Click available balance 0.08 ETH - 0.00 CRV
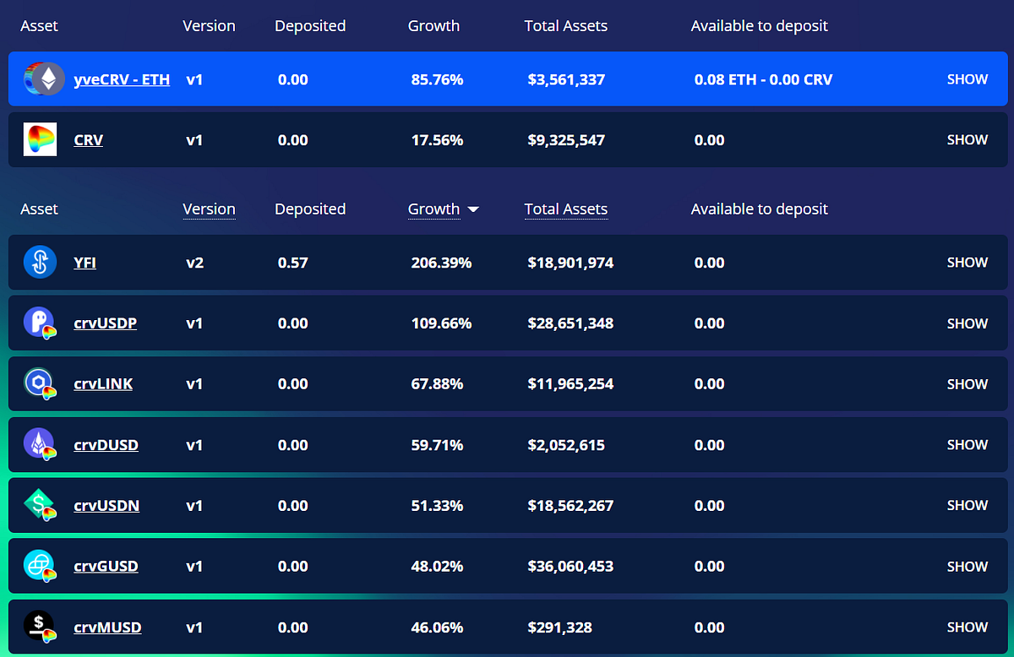1014x657 pixels. 763,79
